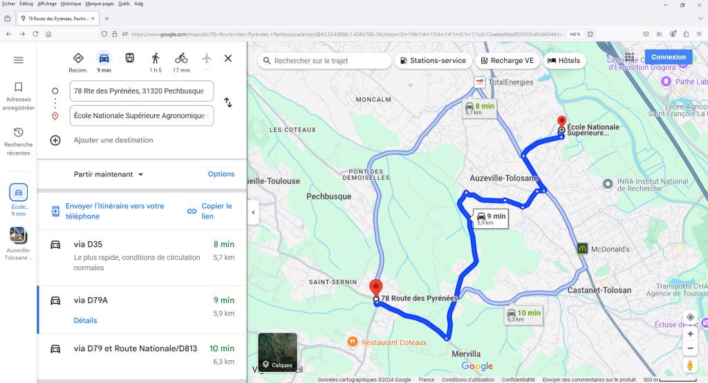
Task: Swap start and destination points
Action: (x=228, y=103)
